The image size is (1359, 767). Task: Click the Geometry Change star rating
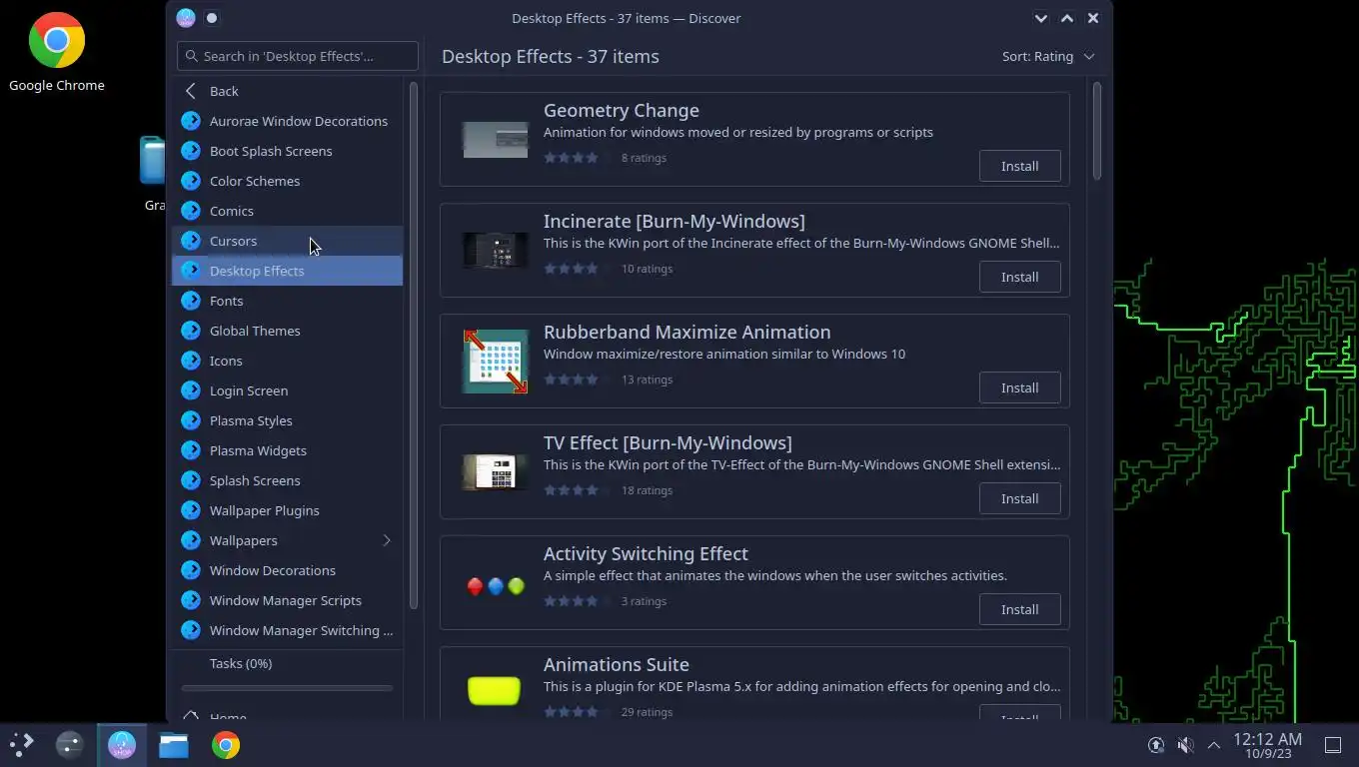point(579,158)
